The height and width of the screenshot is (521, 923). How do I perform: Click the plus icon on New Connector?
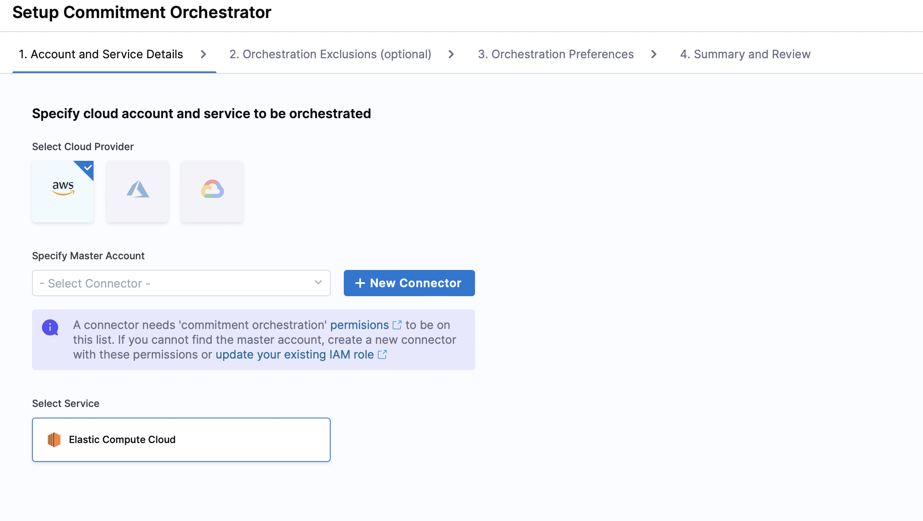point(360,283)
